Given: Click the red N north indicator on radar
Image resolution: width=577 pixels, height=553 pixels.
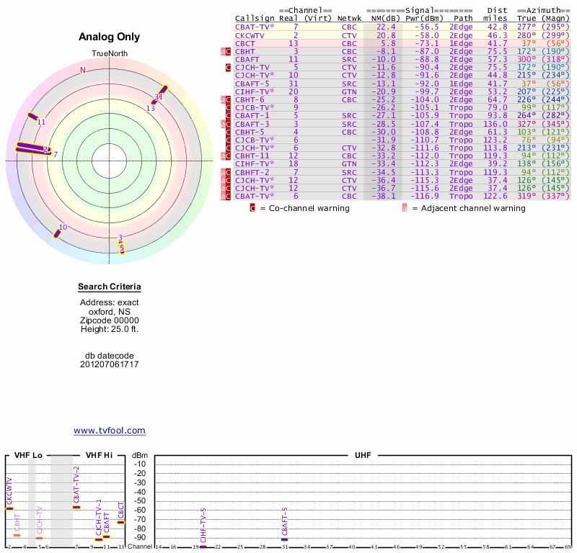Looking at the screenshot, I should coord(83,70).
